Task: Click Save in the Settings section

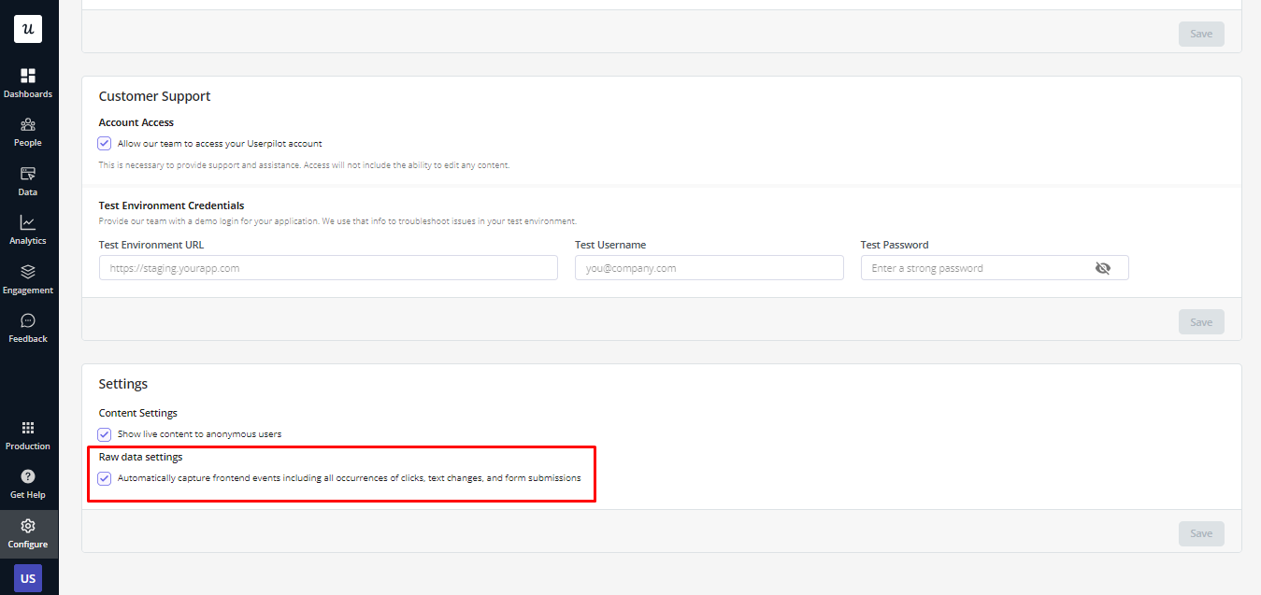Action: (x=1201, y=533)
